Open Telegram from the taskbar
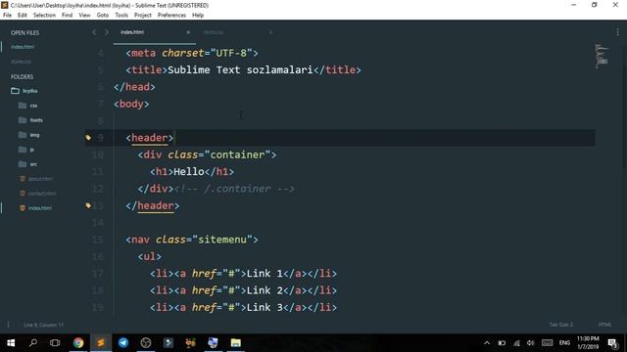Viewport: 627px width, 352px height. coord(123,343)
